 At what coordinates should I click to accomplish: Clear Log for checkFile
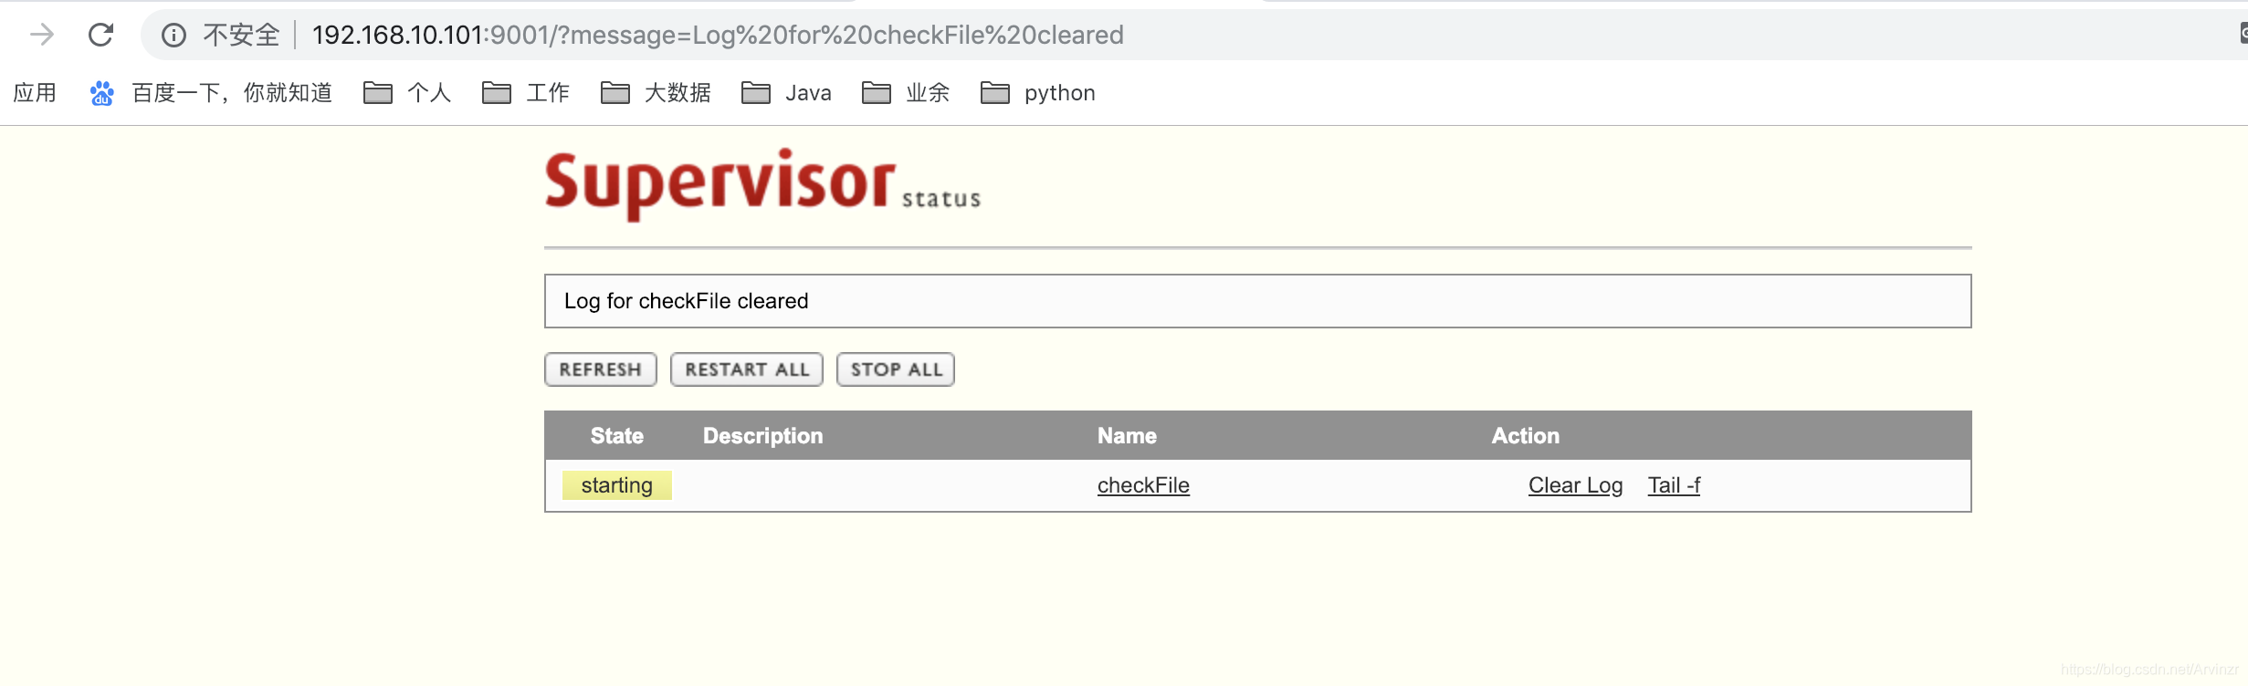coord(1575,485)
